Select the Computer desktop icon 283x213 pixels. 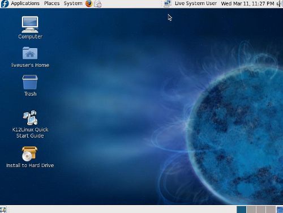click(30, 24)
